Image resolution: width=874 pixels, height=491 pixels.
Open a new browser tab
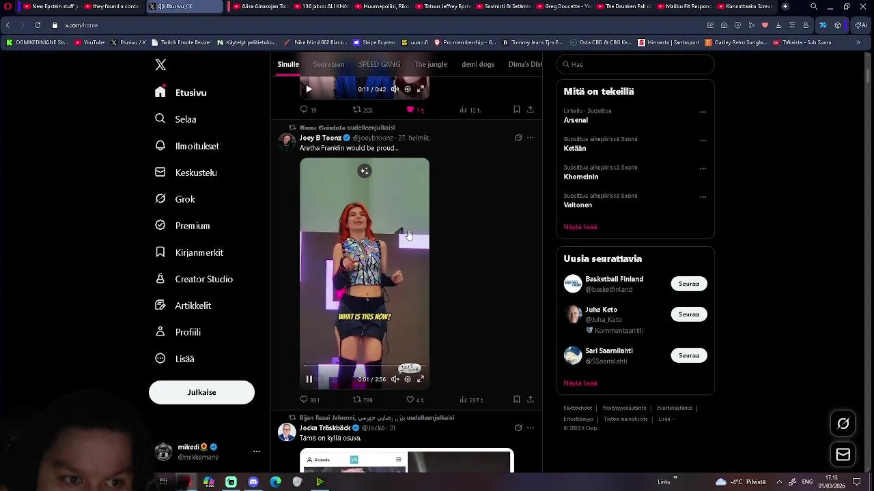pyautogui.click(x=785, y=6)
